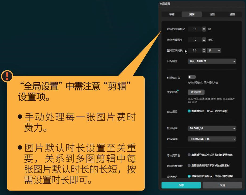Open the 默认帧率 dropdown showing 30.00帧/秒

click(x=212, y=128)
